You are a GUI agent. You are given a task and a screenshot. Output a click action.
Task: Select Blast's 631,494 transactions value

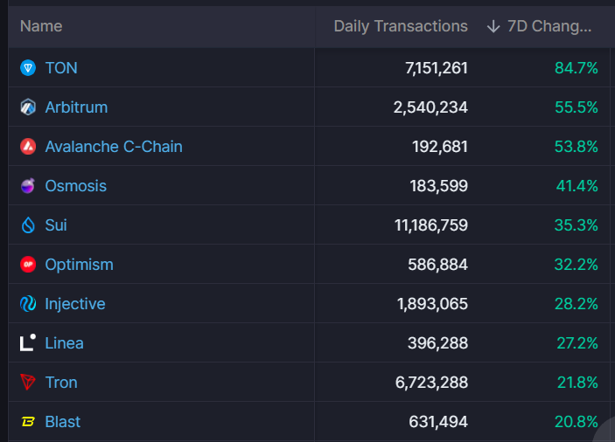click(438, 422)
